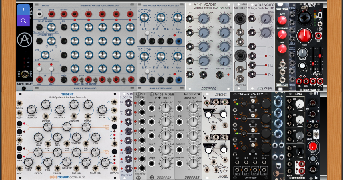Click the row A output jack
This screenshot has width=343, height=180.
point(64,27)
